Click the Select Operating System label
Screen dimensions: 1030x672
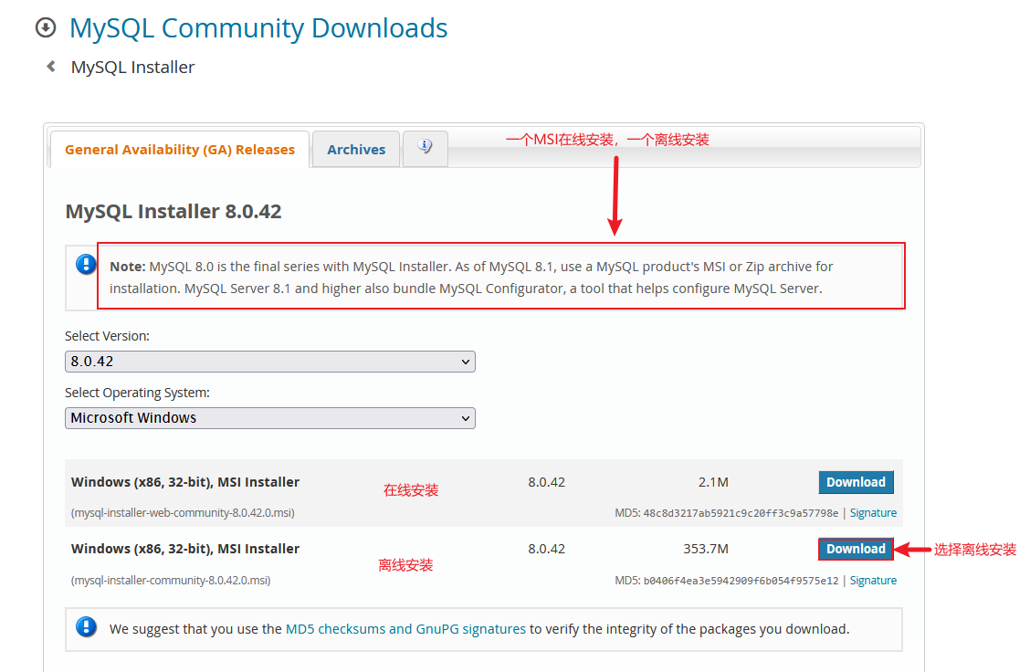pos(137,393)
